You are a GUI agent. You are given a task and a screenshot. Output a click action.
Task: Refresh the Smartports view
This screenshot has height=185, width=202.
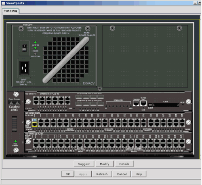coord(102,174)
